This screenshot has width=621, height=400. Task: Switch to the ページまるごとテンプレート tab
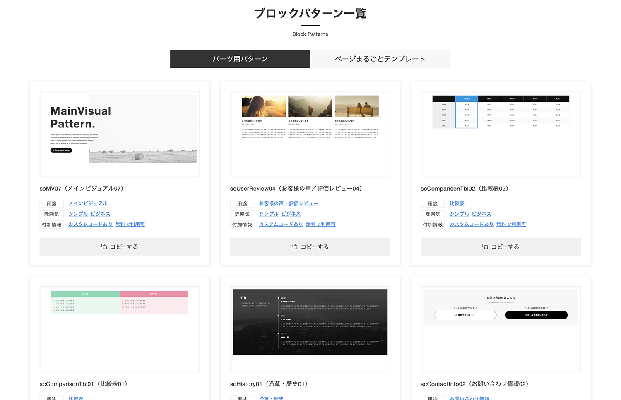tap(380, 59)
